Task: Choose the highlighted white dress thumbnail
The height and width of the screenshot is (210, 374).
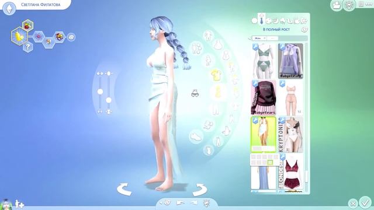Action: [x=264, y=135]
